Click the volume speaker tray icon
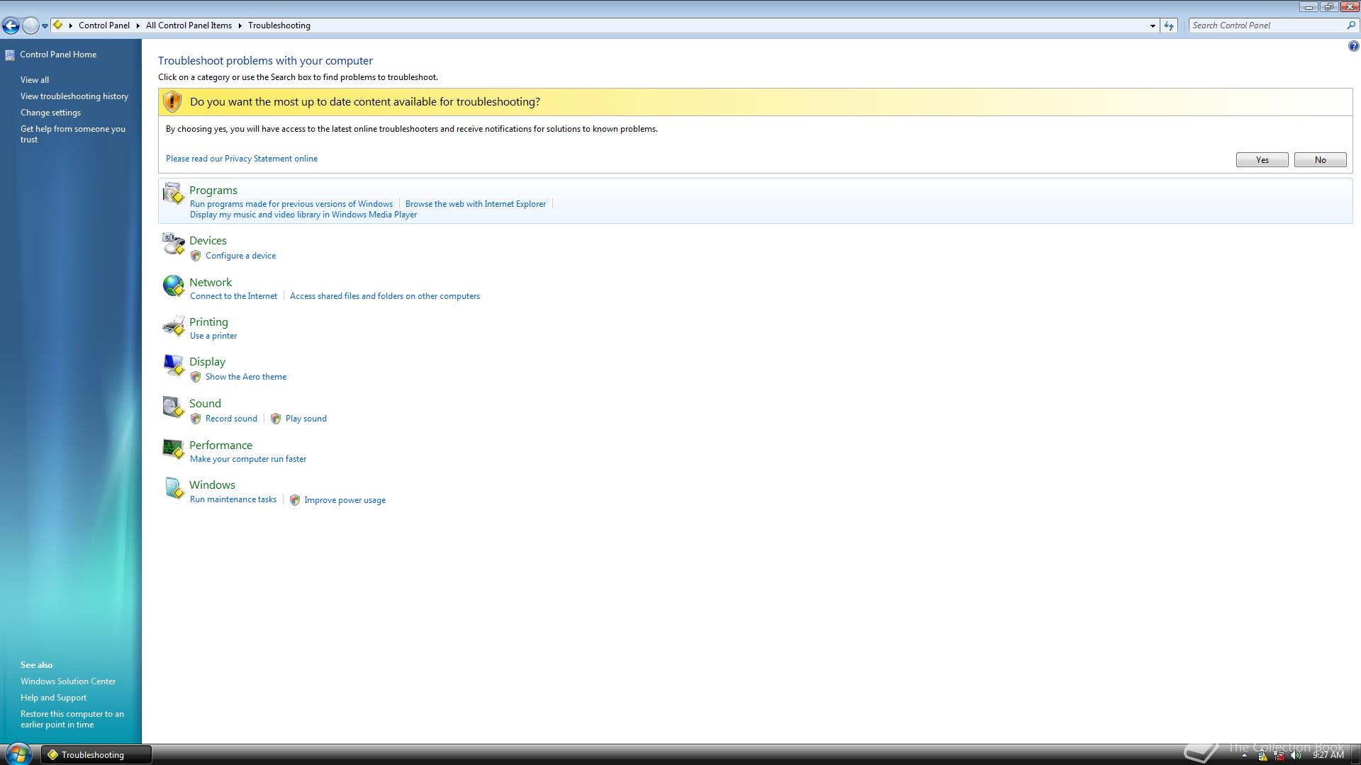Screen dimensions: 1361x765 click(1296, 755)
